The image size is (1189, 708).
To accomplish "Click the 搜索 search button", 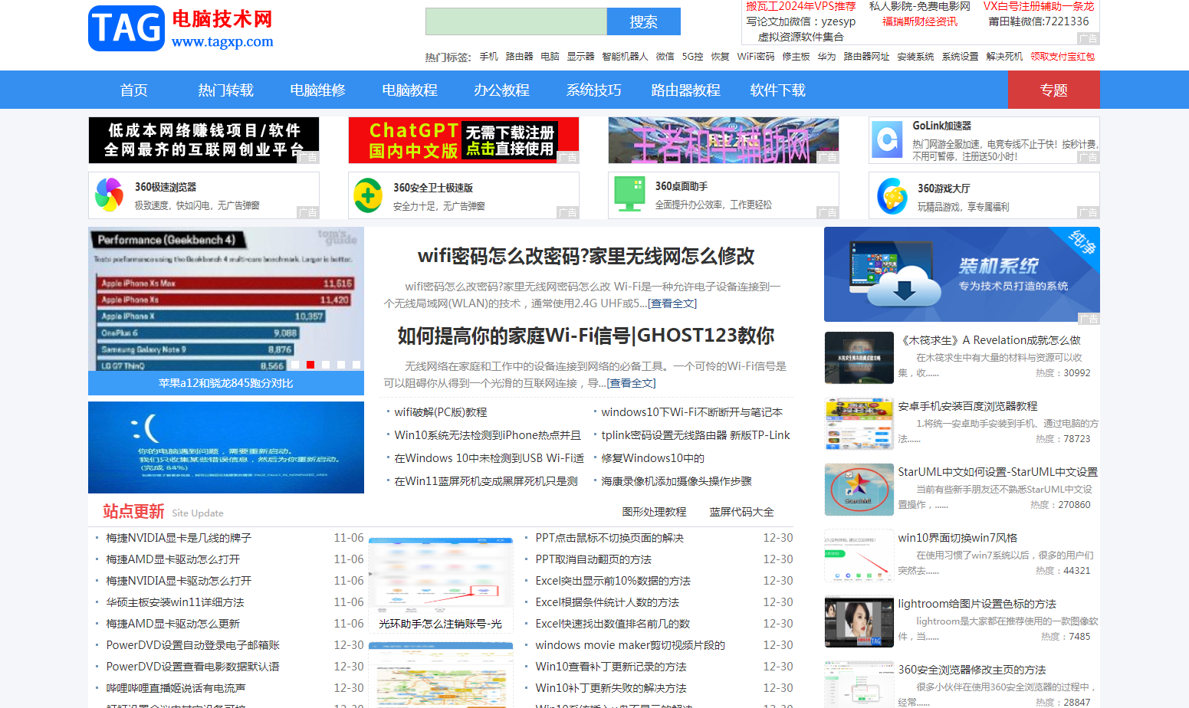I will click(x=644, y=21).
